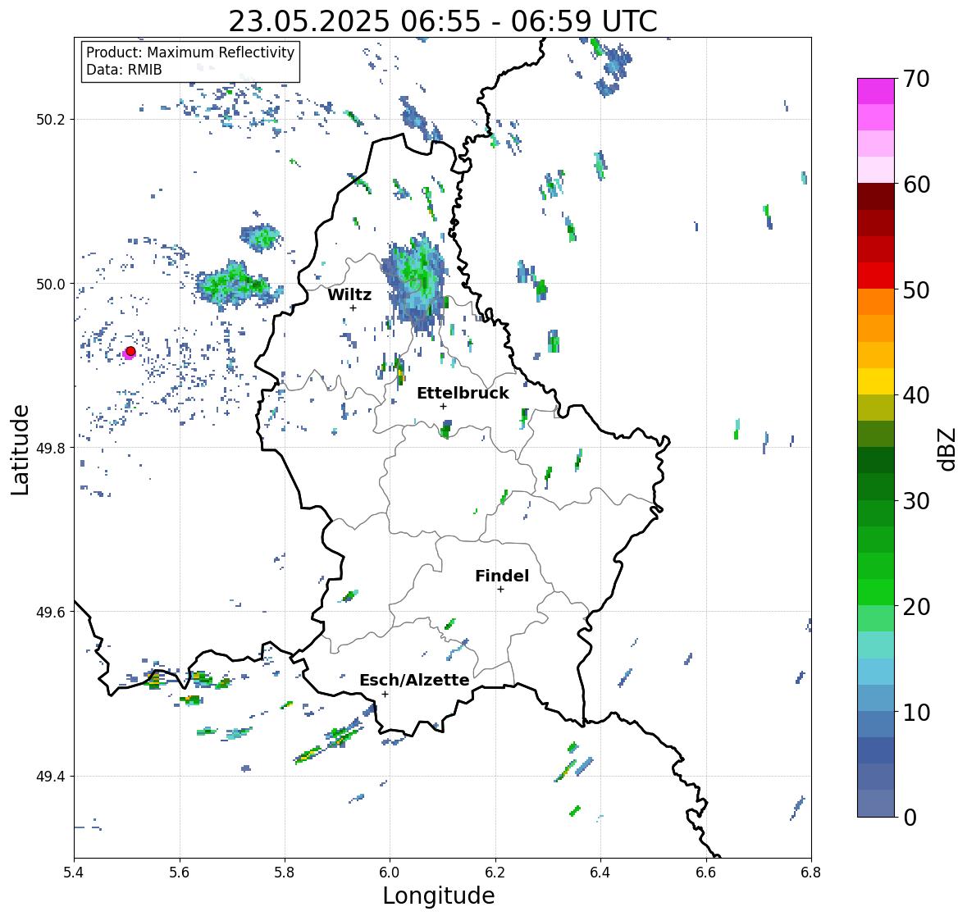Screen dimensions: 967x916
Task: Click the latitude tick label 50.2
Action: tap(51, 120)
